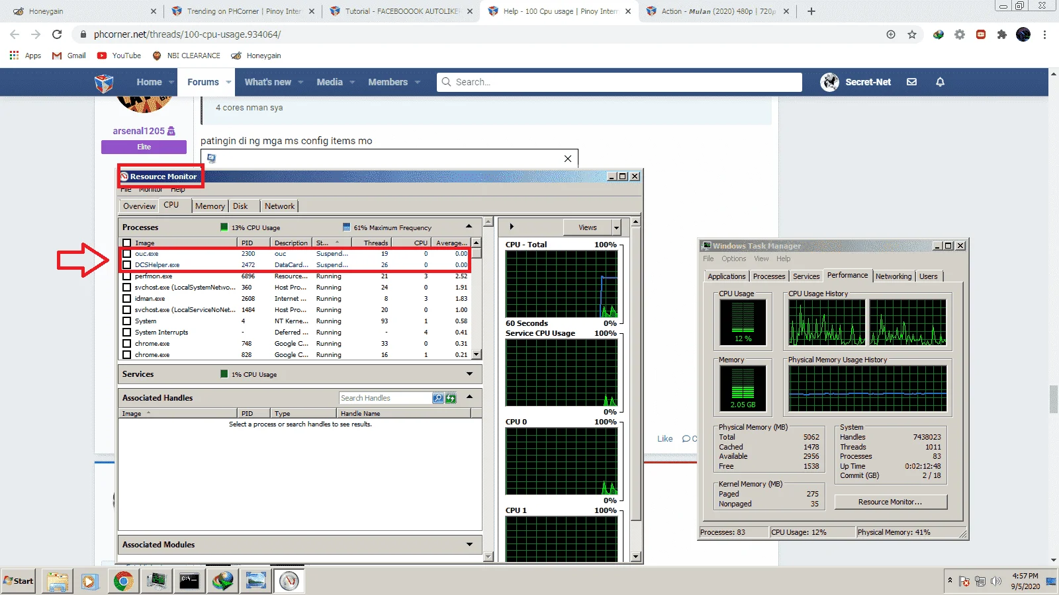Click the Action Center flag in system tray
The height and width of the screenshot is (595, 1059).
point(964,581)
